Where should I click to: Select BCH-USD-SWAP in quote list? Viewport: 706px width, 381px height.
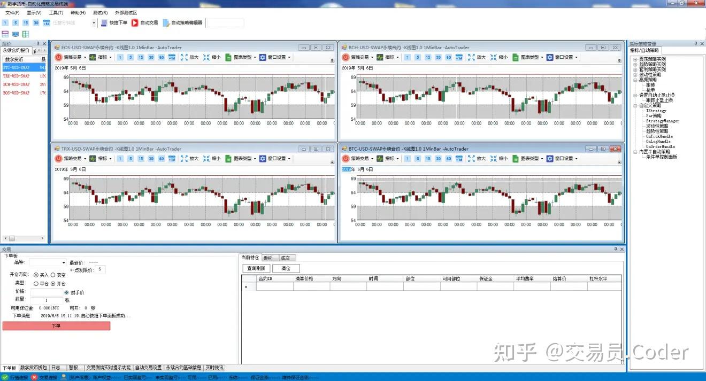coord(24,84)
